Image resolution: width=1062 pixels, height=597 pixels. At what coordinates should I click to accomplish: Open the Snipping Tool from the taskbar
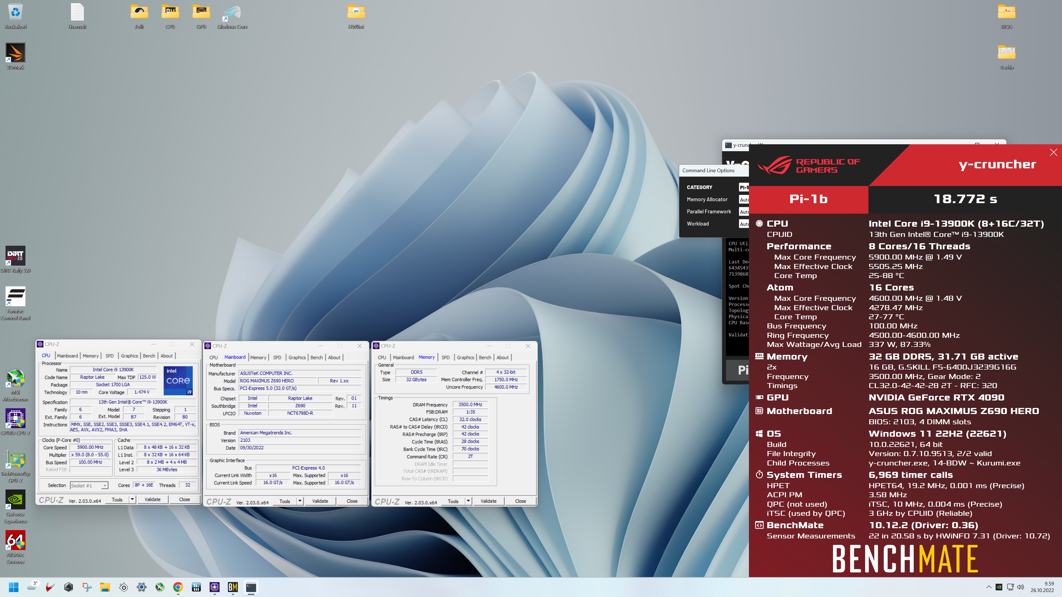(87, 587)
